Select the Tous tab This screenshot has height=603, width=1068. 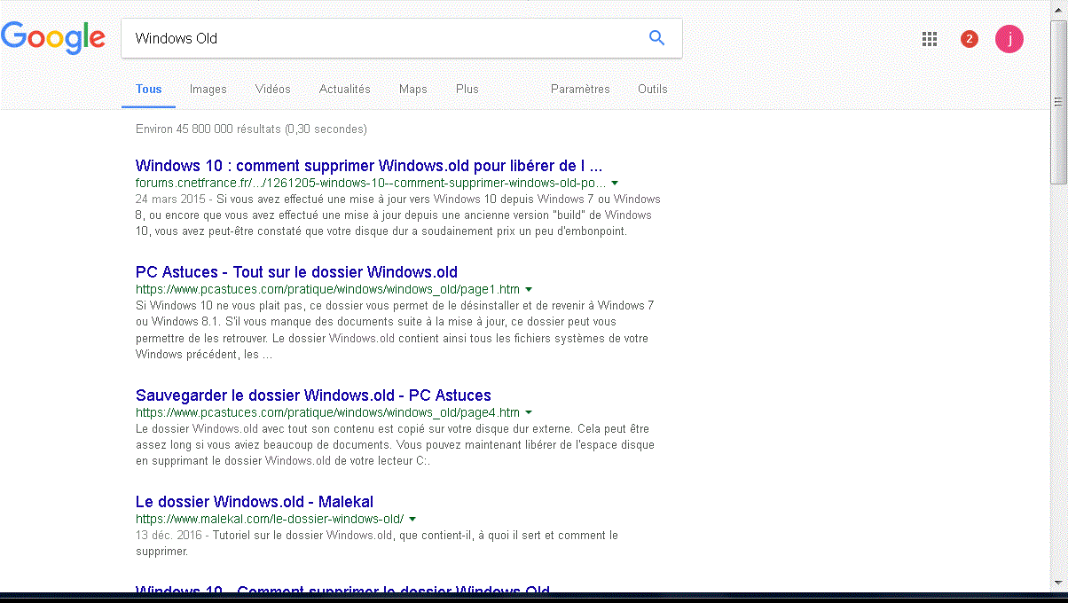[149, 89]
